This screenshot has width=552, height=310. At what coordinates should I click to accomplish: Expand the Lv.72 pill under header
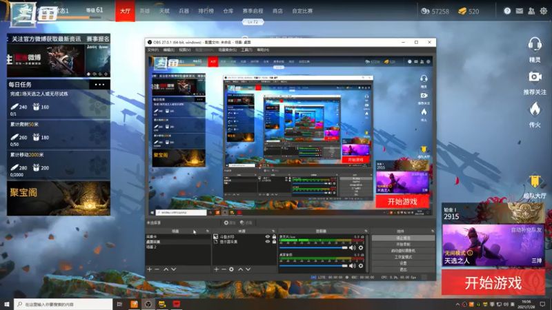click(253, 22)
